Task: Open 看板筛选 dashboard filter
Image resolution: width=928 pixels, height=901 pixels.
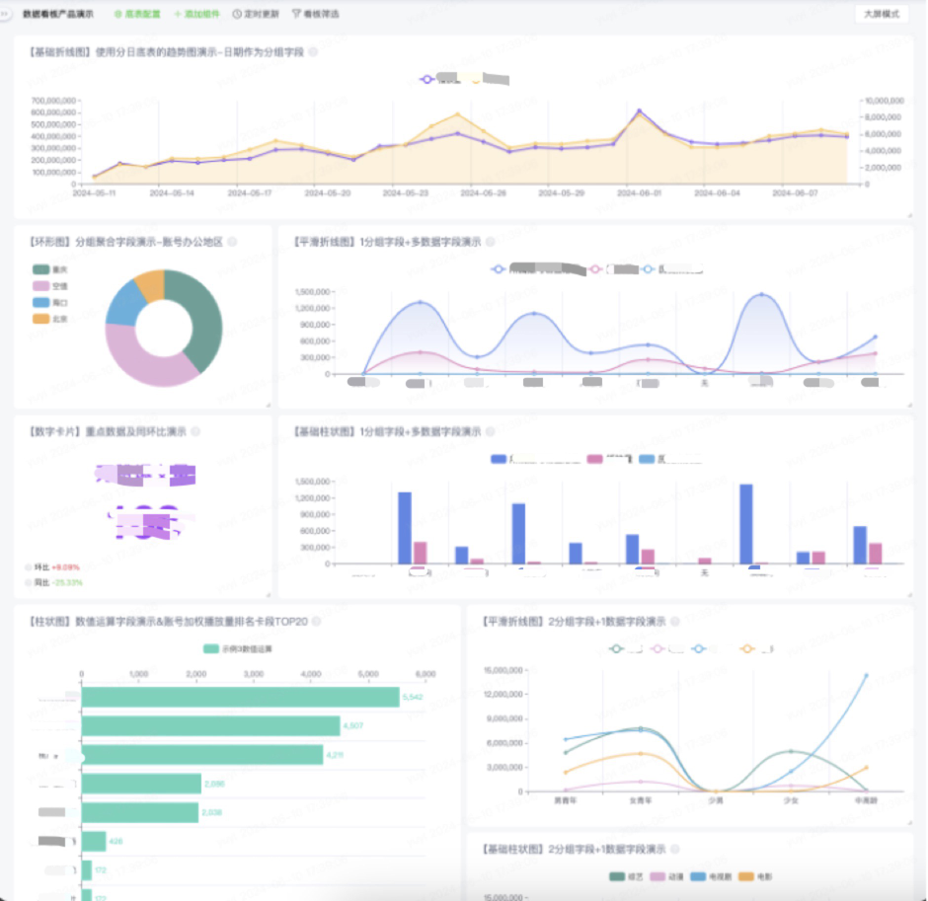Action: pos(316,14)
